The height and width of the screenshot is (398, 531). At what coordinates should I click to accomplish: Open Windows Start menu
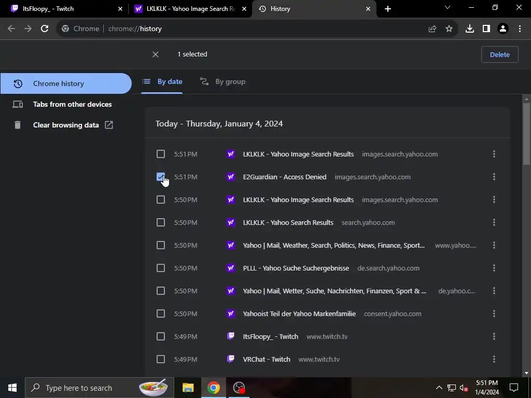12,388
